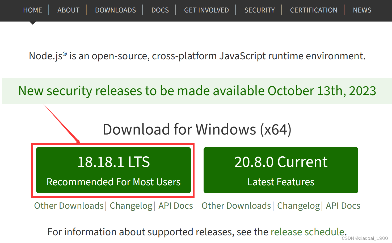Select GET INVOLVED in navigation
This screenshot has height=243, width=392.
206,10
